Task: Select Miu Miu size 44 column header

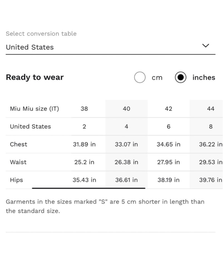Action: point(211,109)
